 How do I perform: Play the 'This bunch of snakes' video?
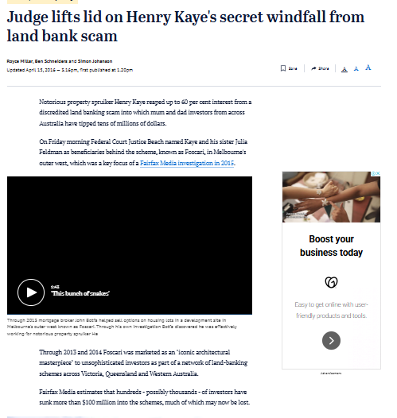click(x=31, y=292)
